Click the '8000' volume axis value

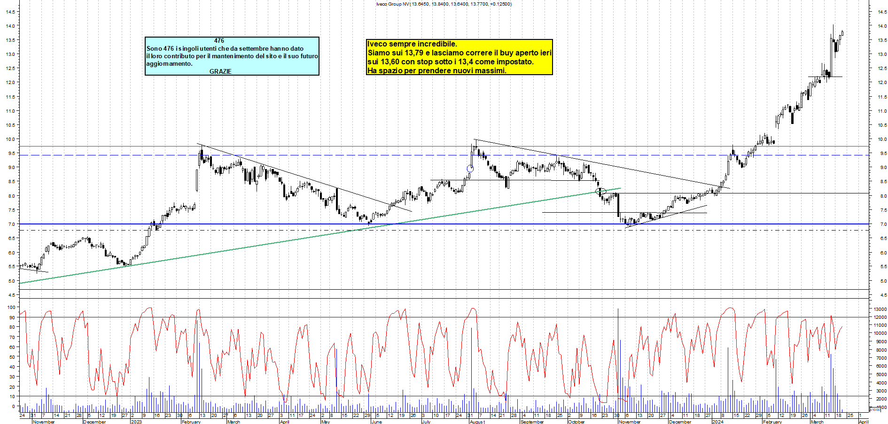click(x=881, y=350)
